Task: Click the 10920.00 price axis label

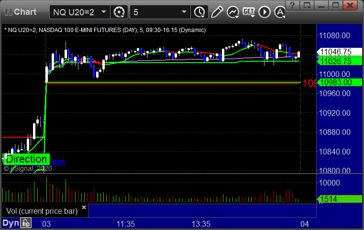Action: (x=334, y=113)
